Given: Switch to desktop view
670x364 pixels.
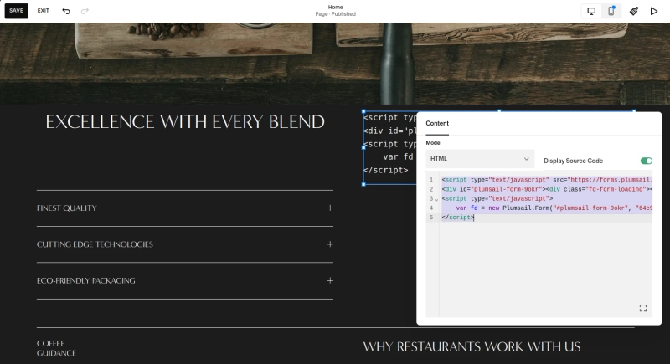Looking at the screenshot, I should [x=591, y=11].
